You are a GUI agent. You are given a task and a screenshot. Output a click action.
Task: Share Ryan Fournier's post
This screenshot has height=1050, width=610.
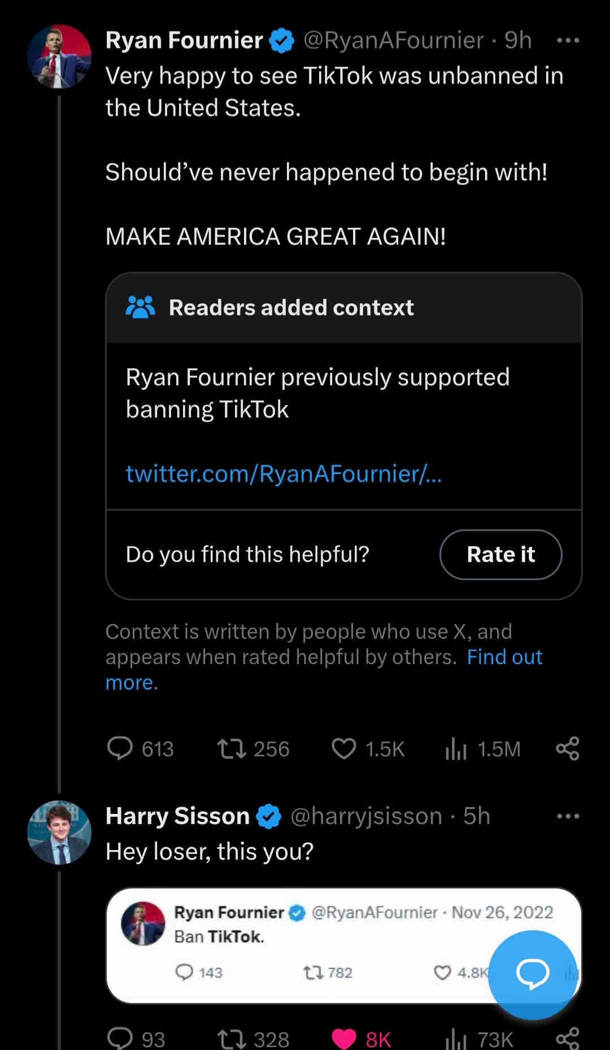567,748
